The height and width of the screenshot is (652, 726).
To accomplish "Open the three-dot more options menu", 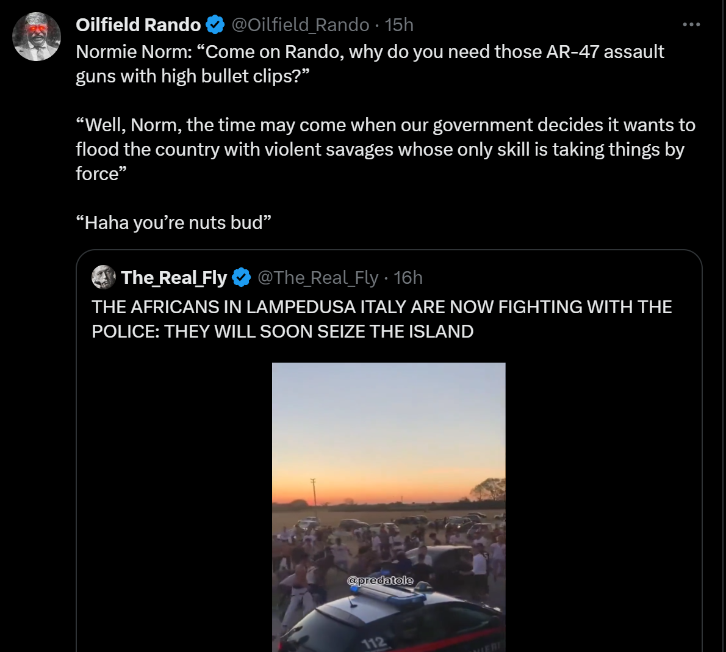I will [691, 24].
